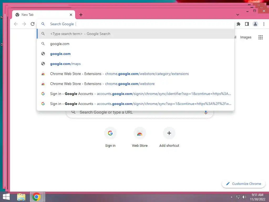Open the profile avatar menu
This screenshot has width=269, height=202.
click(255, 24)
